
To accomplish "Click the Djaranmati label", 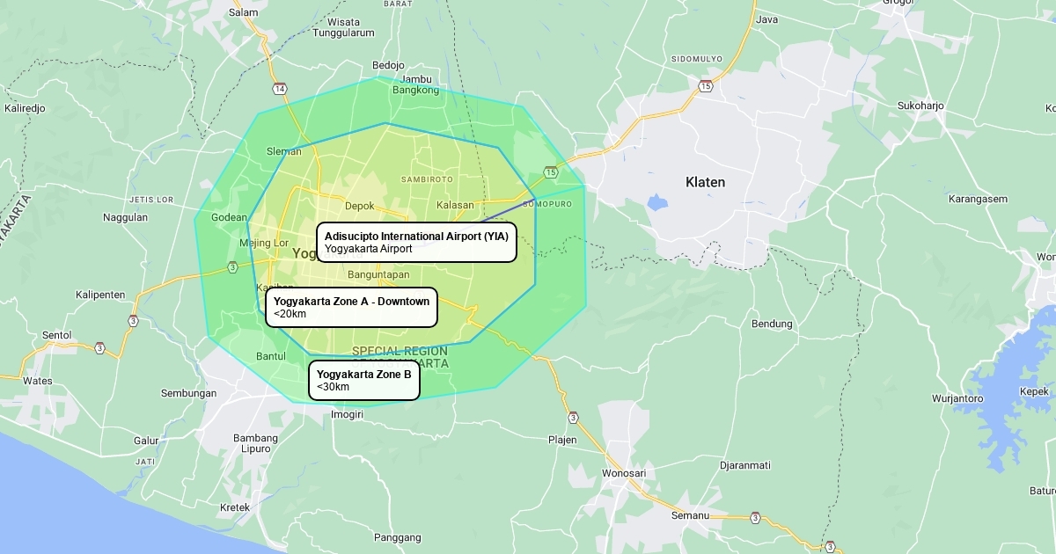I will (745, 465).
